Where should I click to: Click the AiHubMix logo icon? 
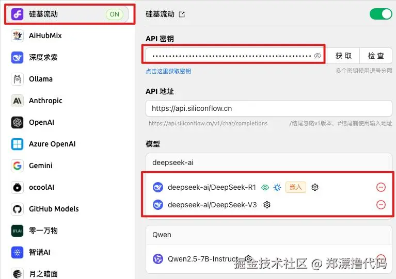tap(17, 36)
